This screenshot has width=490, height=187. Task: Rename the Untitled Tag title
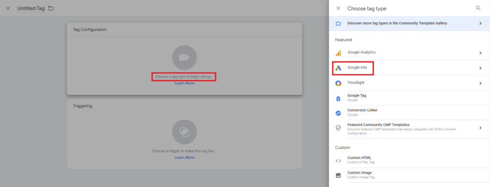(x=31, y=9)
